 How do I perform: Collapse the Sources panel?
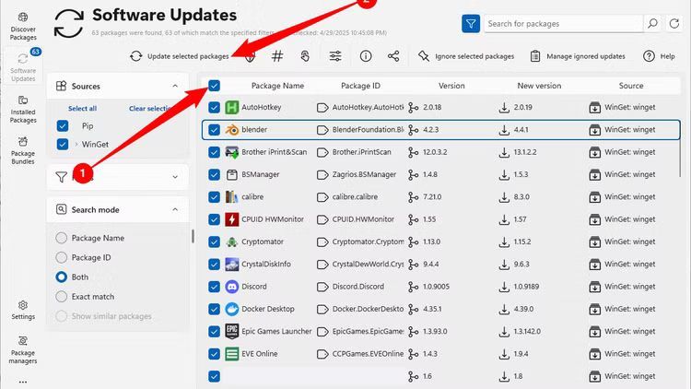pyautogui.click(x=175, y=87)
